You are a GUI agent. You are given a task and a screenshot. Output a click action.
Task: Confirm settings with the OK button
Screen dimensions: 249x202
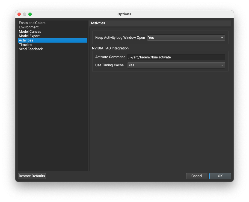(220, 176)
